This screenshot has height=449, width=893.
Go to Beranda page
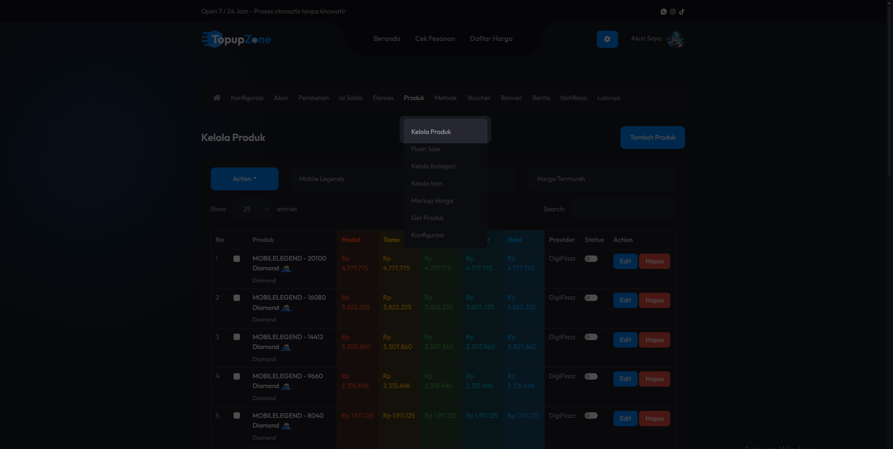387,39
